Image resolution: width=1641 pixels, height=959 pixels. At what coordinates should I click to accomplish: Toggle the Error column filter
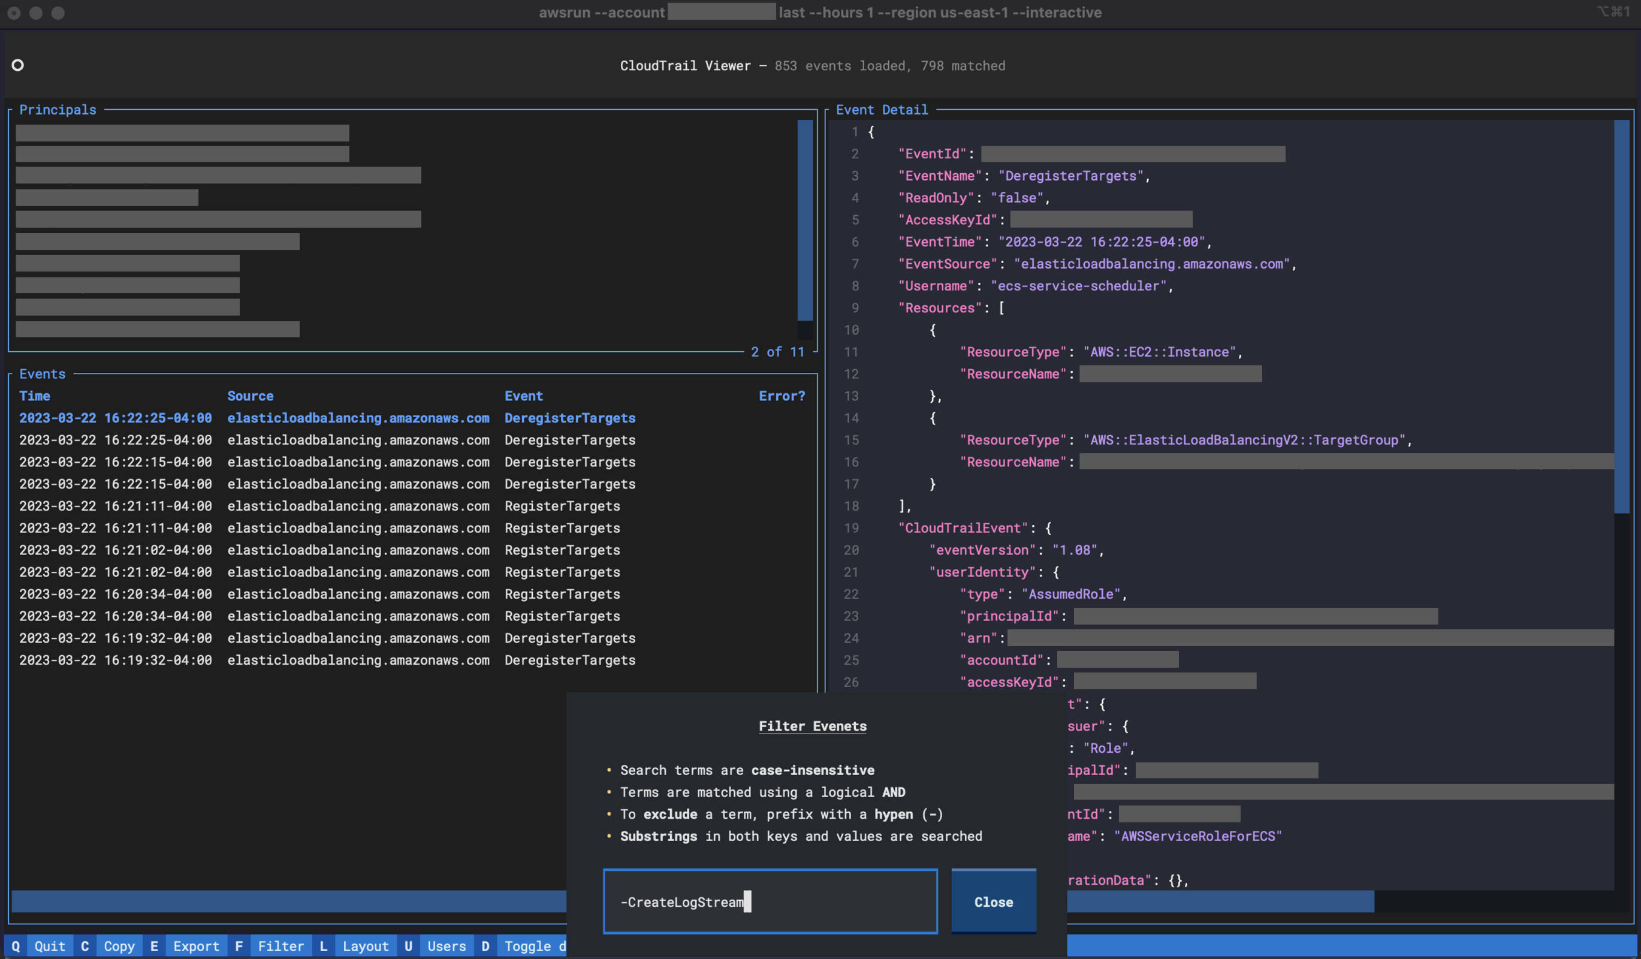pos(782,396)
